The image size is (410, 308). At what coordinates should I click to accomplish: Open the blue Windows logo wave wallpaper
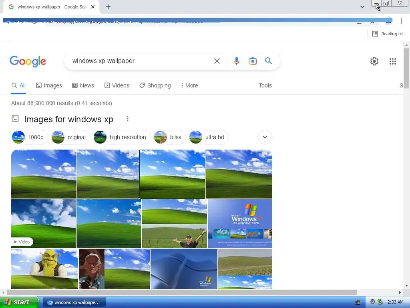coord(184,269)
